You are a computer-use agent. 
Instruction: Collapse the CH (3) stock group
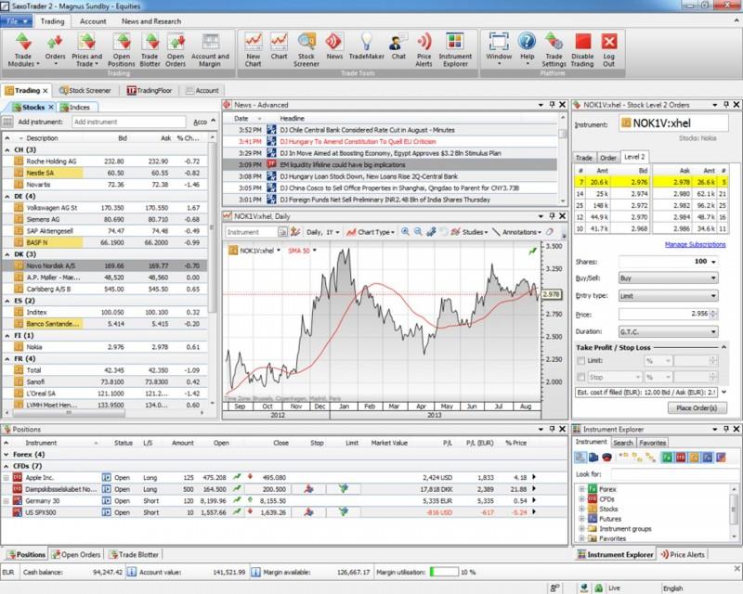pyautogui.click(x=7, y=149)
